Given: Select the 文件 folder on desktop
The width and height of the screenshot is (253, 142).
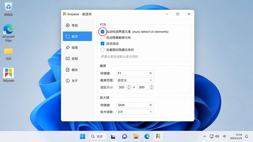Looking at the screenshot, I should pos(9,54).
